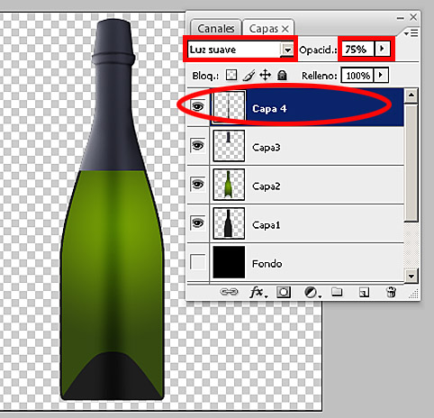
Task: Select the Fondo layer name
Action: pyautogui.click(x=267, y=264)
